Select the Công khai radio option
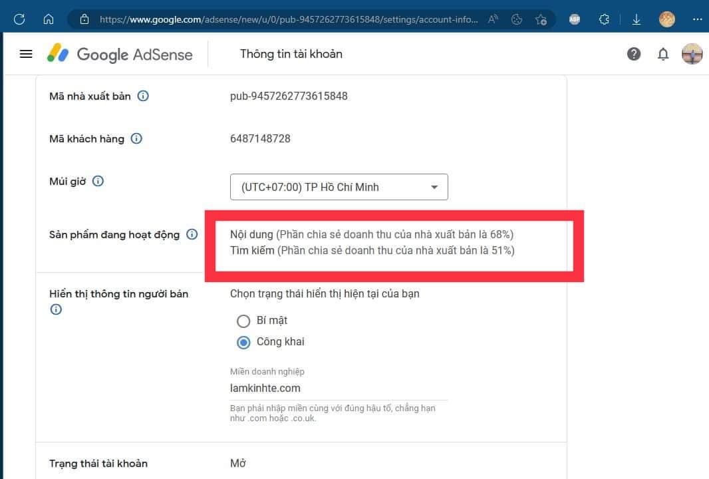The image size is (709, 479). [x=243, y=343]
